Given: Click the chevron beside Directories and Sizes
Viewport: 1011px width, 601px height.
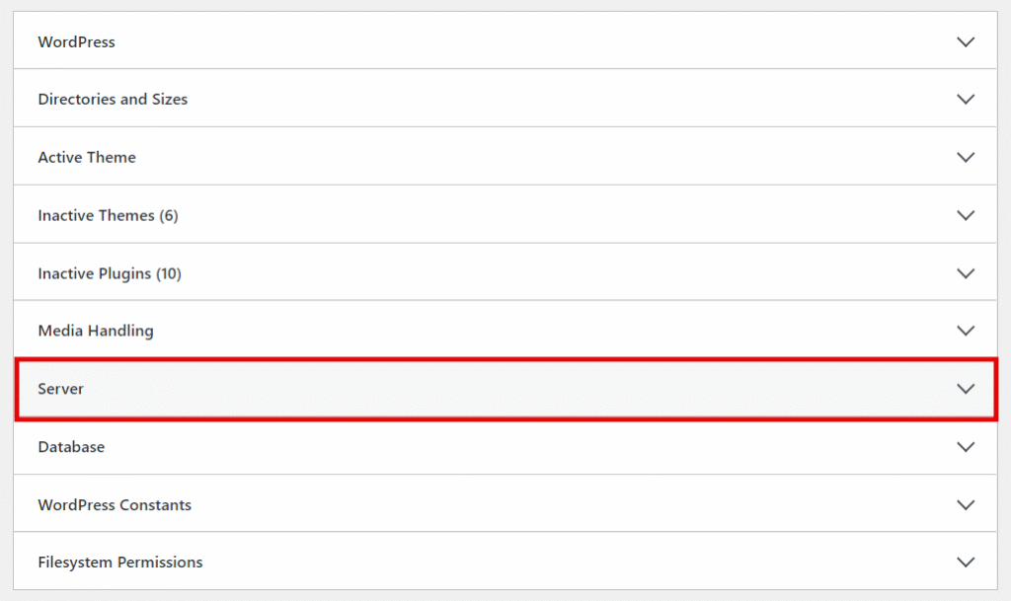Looking at the screenshot, I should 966,99.
